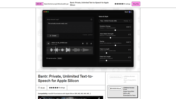
Task: Click the 2025-12-26_221002.wav filename
Action: click(59, 43)
